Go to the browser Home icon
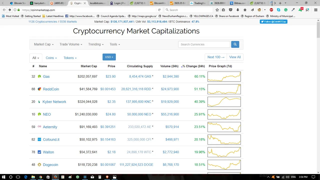The image size is (320, 180). (245, 10)
